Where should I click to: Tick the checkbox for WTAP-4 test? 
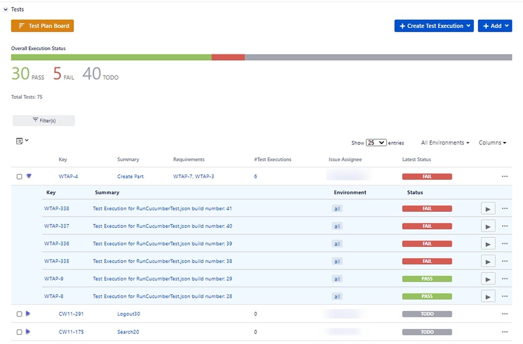click(19, 177)
